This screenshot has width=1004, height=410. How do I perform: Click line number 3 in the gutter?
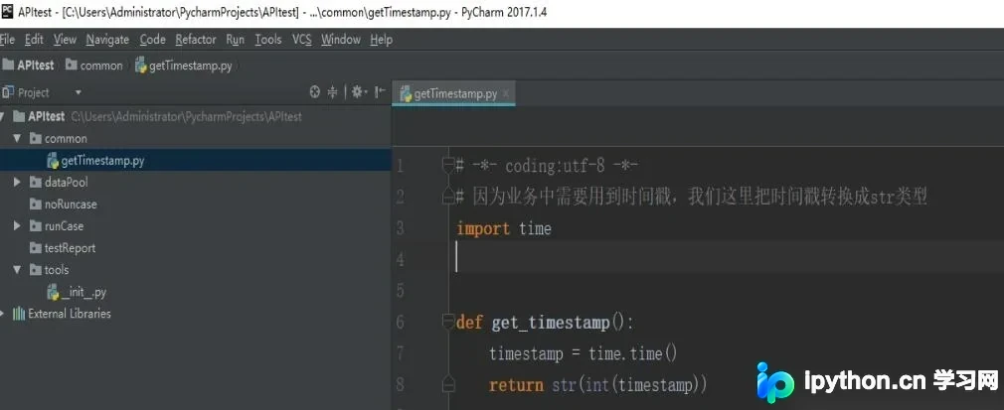click(401, 228)
